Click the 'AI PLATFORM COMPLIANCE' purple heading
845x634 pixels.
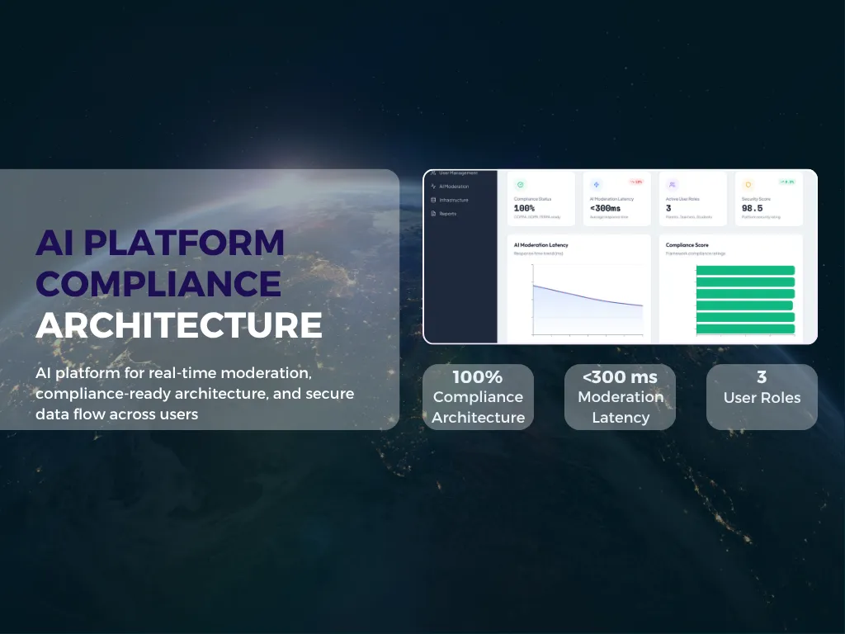point(159,263)
